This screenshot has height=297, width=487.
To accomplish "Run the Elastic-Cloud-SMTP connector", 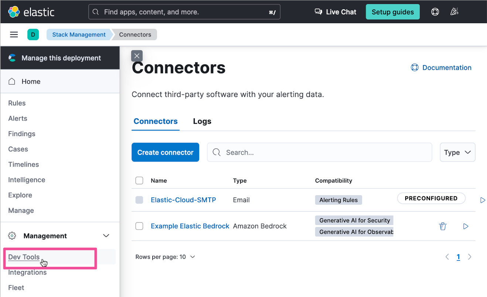I will 482,200.
